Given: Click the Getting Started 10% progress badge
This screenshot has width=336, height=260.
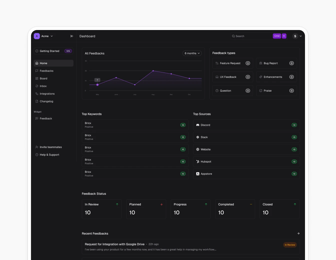Looking at the screenshot, I should (x=68, y=51).
